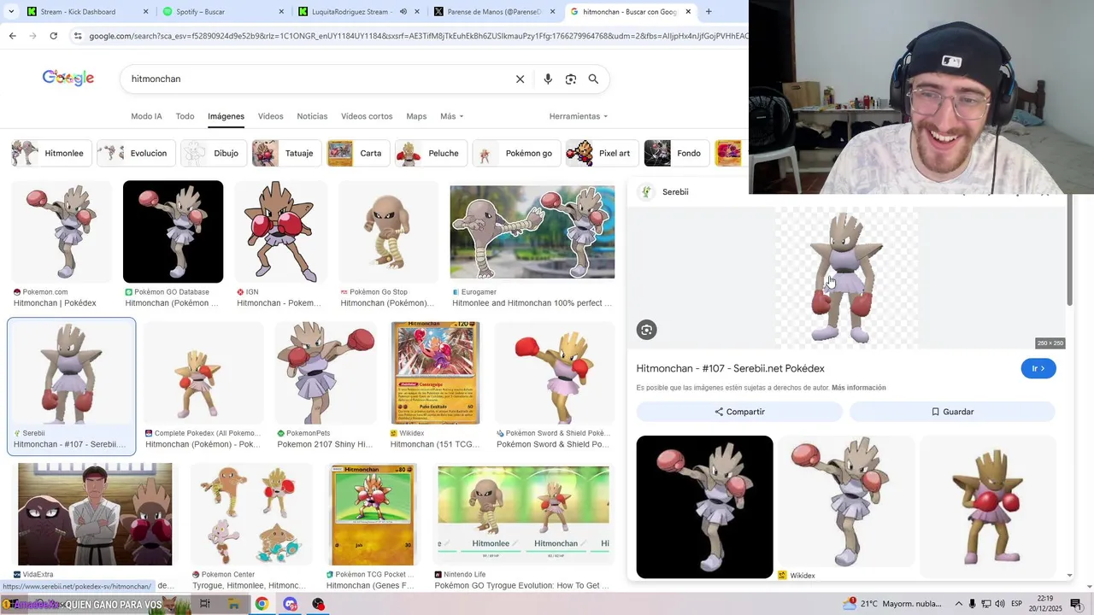Mute the LuquitaRodriguez Stream tab audio
1094x615 pixels.
[403, 12]
